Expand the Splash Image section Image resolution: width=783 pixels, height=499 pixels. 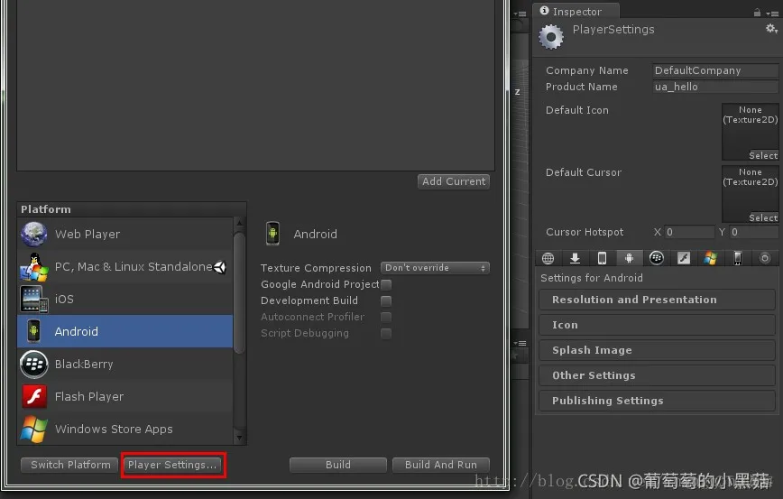tap(657, 350)
